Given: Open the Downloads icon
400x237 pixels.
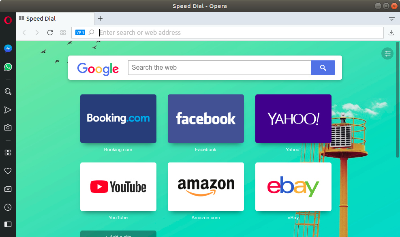Looking at the screenshot, I should [391, 33].
